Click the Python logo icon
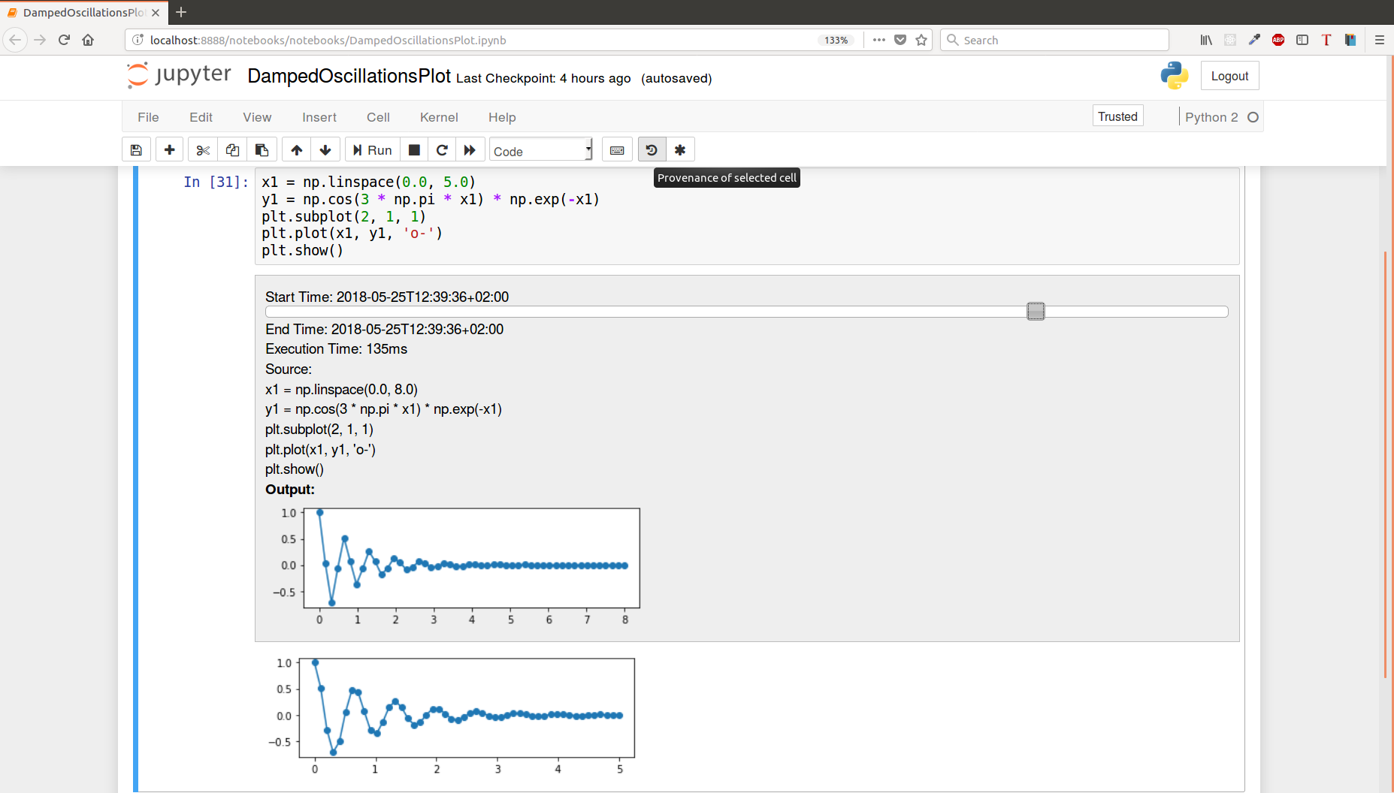1394x793 pixels. pos(1174,76)
